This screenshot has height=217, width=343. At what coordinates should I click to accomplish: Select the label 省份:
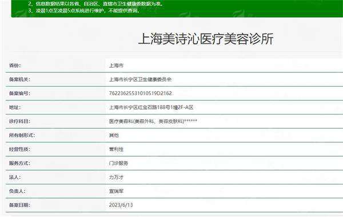15,65
